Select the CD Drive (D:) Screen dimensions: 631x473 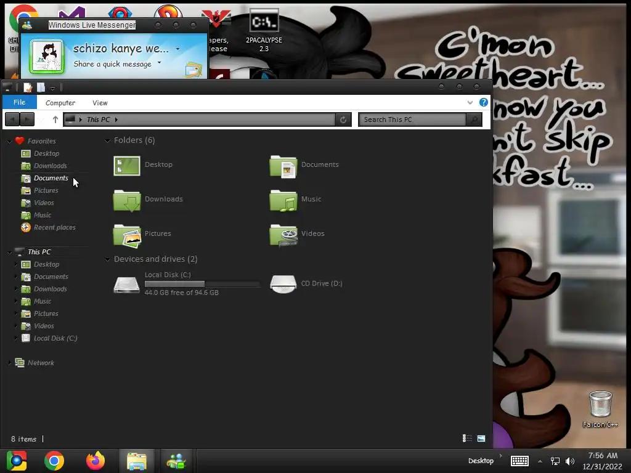pyautogui.click(x=306, y=284)
